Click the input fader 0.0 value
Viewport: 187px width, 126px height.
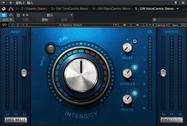point(24,114)
